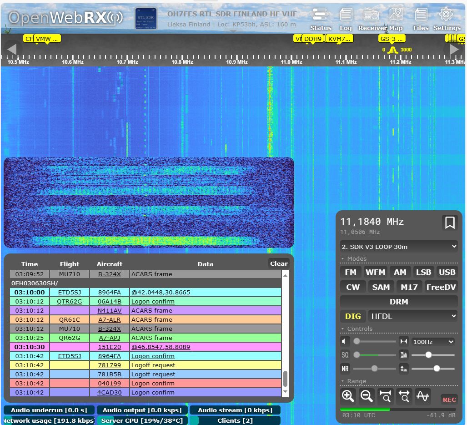This screenshot has height=425, width=467.
Task: Open the Settings gear
Action: (x=446, y=15)
